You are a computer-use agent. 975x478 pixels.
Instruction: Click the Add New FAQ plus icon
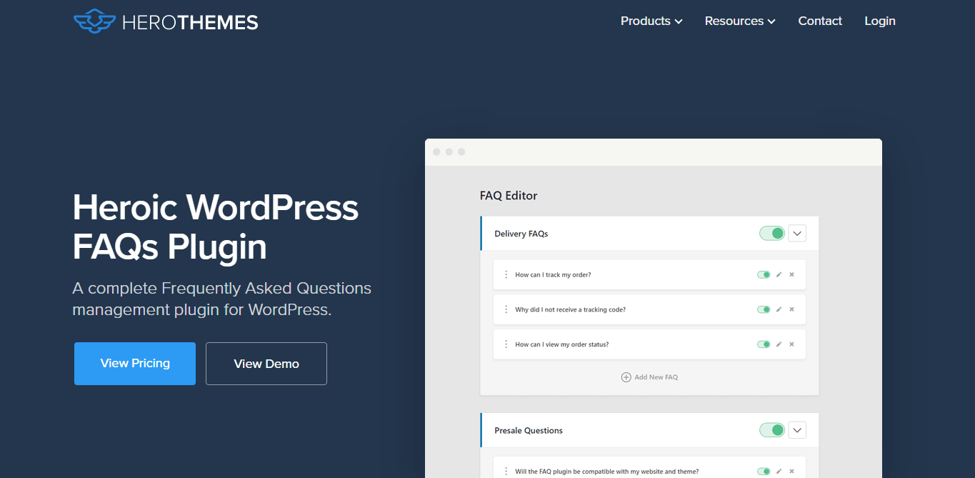[626, 377]
